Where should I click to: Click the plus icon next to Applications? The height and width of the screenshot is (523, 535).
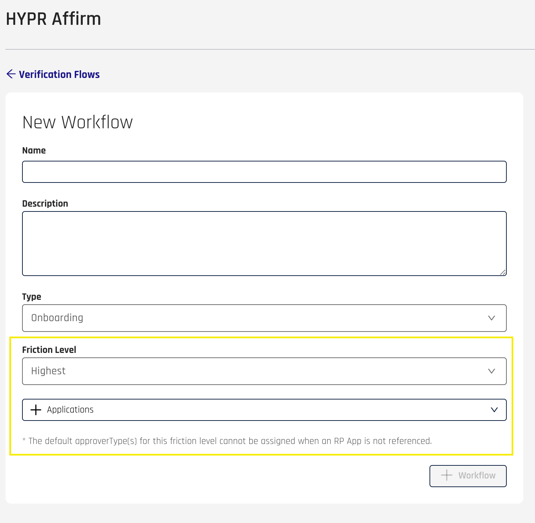(36, 410)
